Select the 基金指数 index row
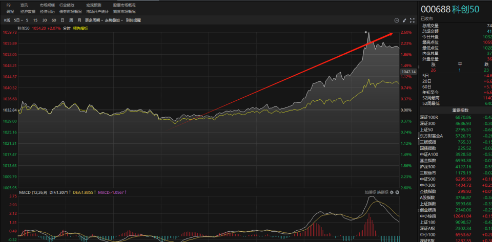The width and height of the screenshot is (492, 242). pos(456,161)
